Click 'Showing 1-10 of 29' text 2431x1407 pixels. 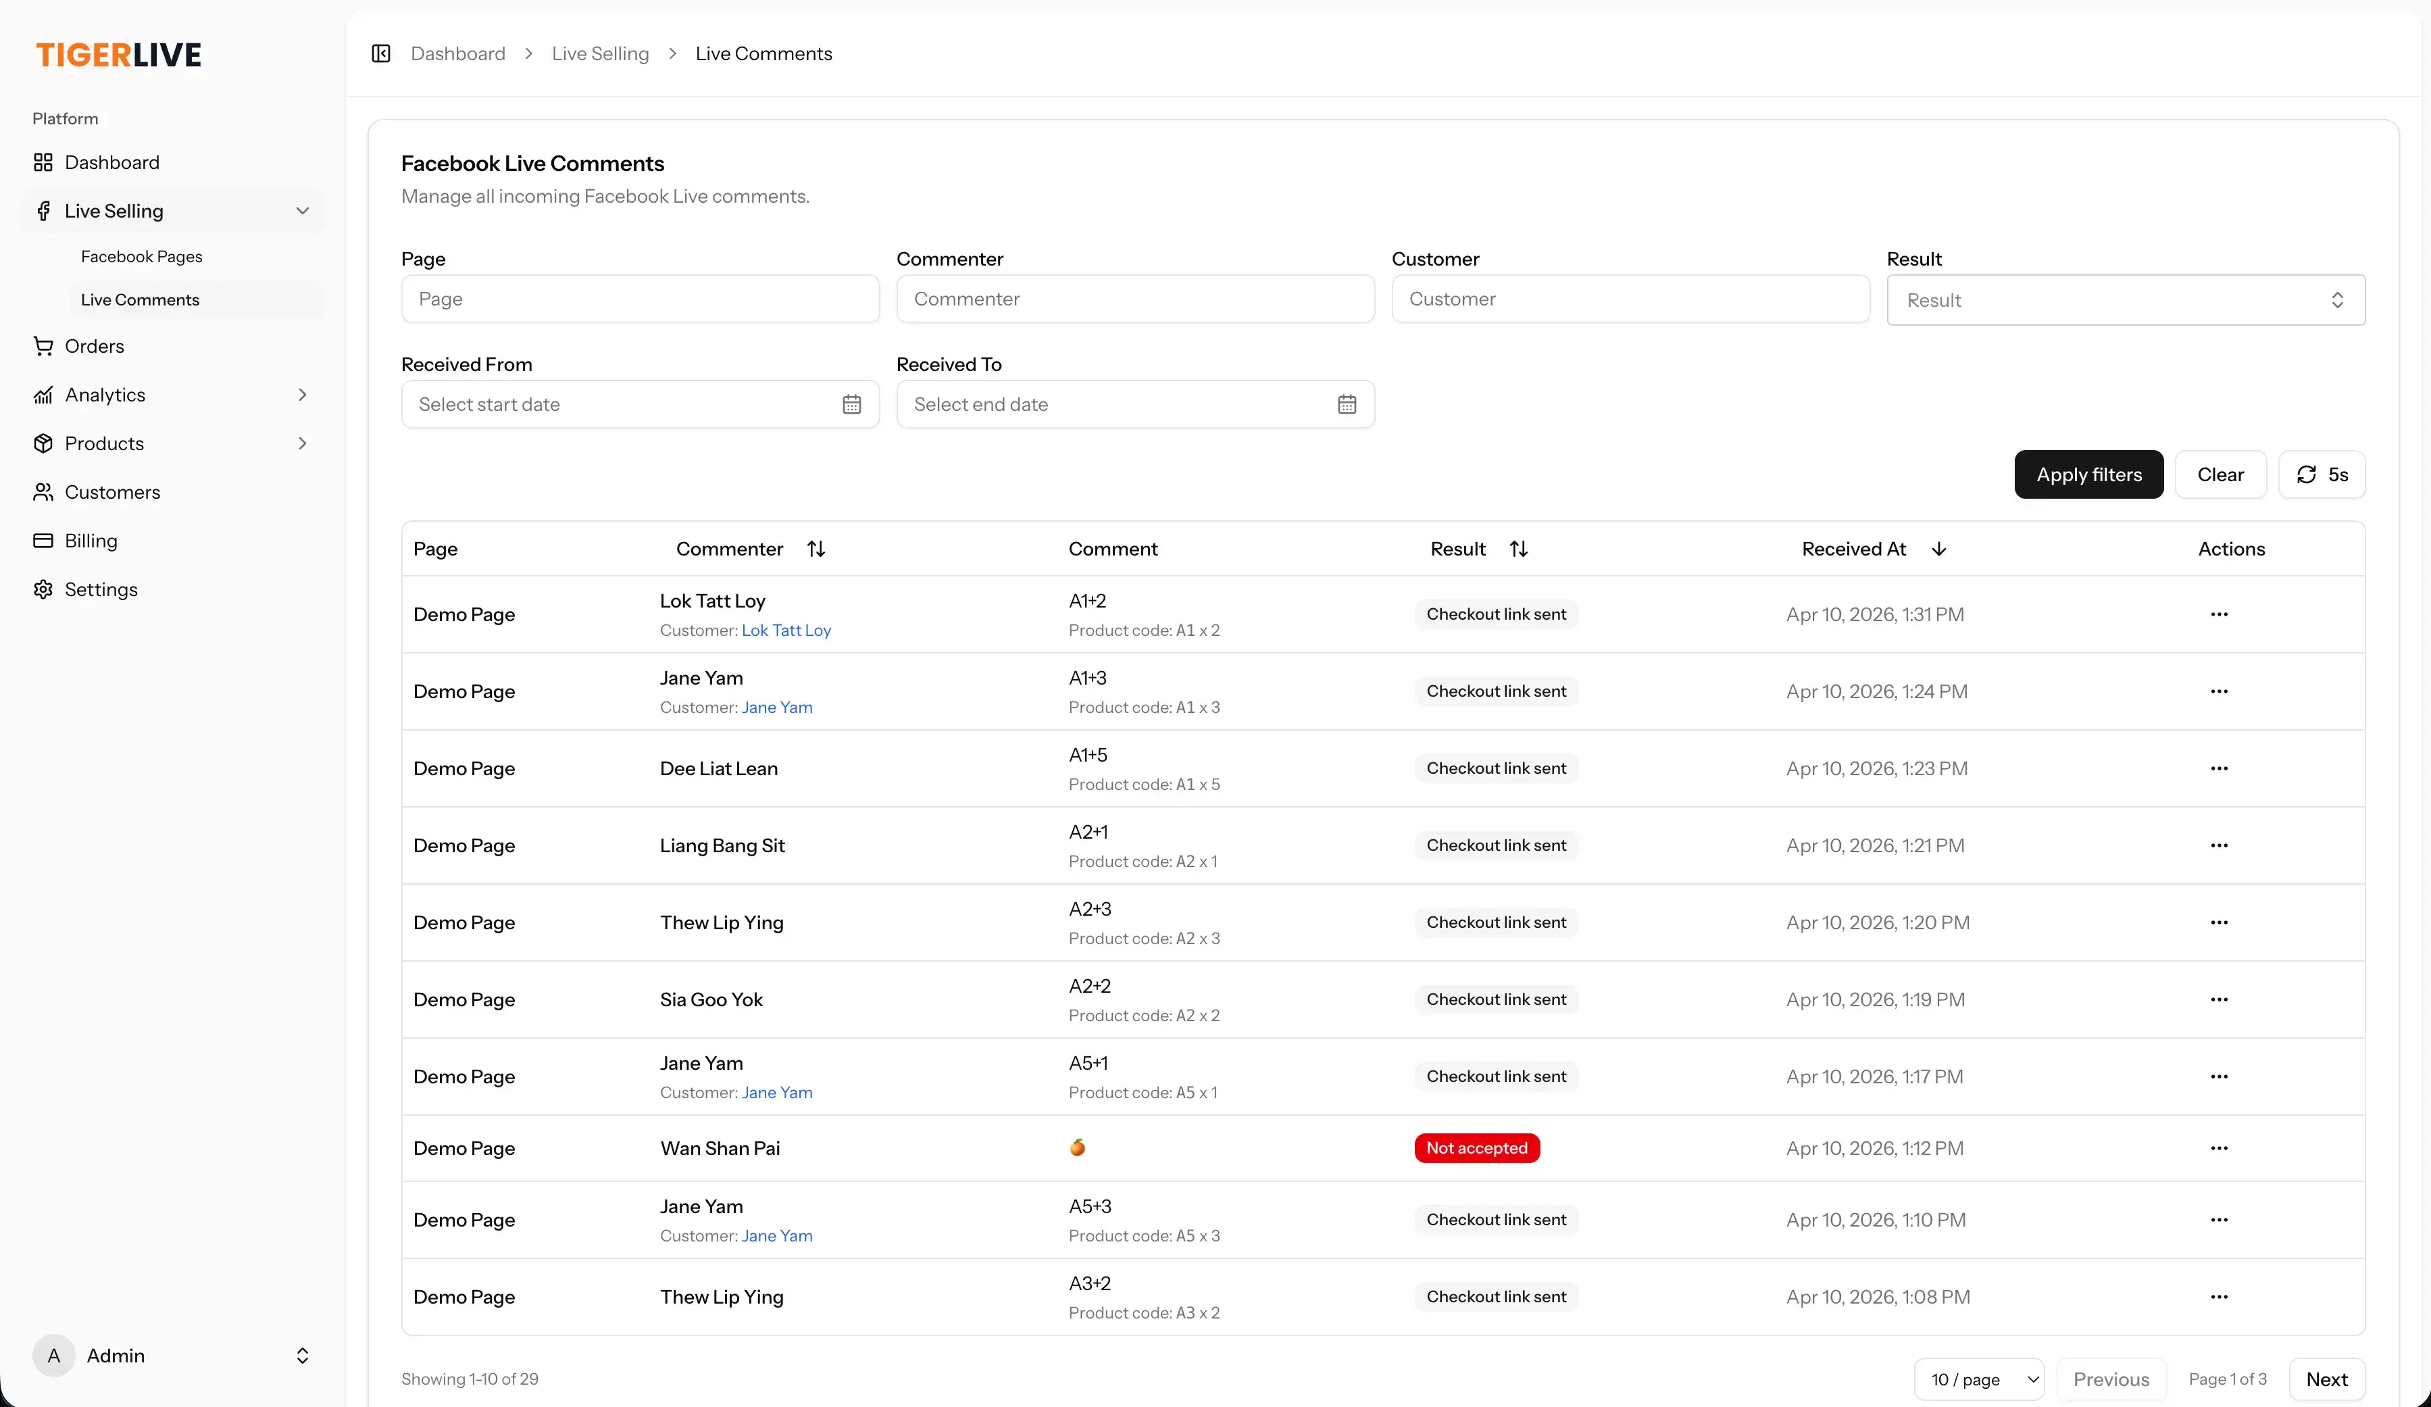click(470, 1379)
